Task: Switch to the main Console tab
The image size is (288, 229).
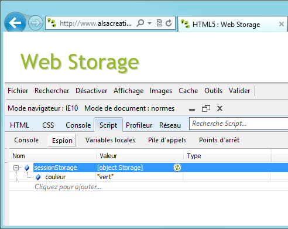Action: tap(78, 125)
